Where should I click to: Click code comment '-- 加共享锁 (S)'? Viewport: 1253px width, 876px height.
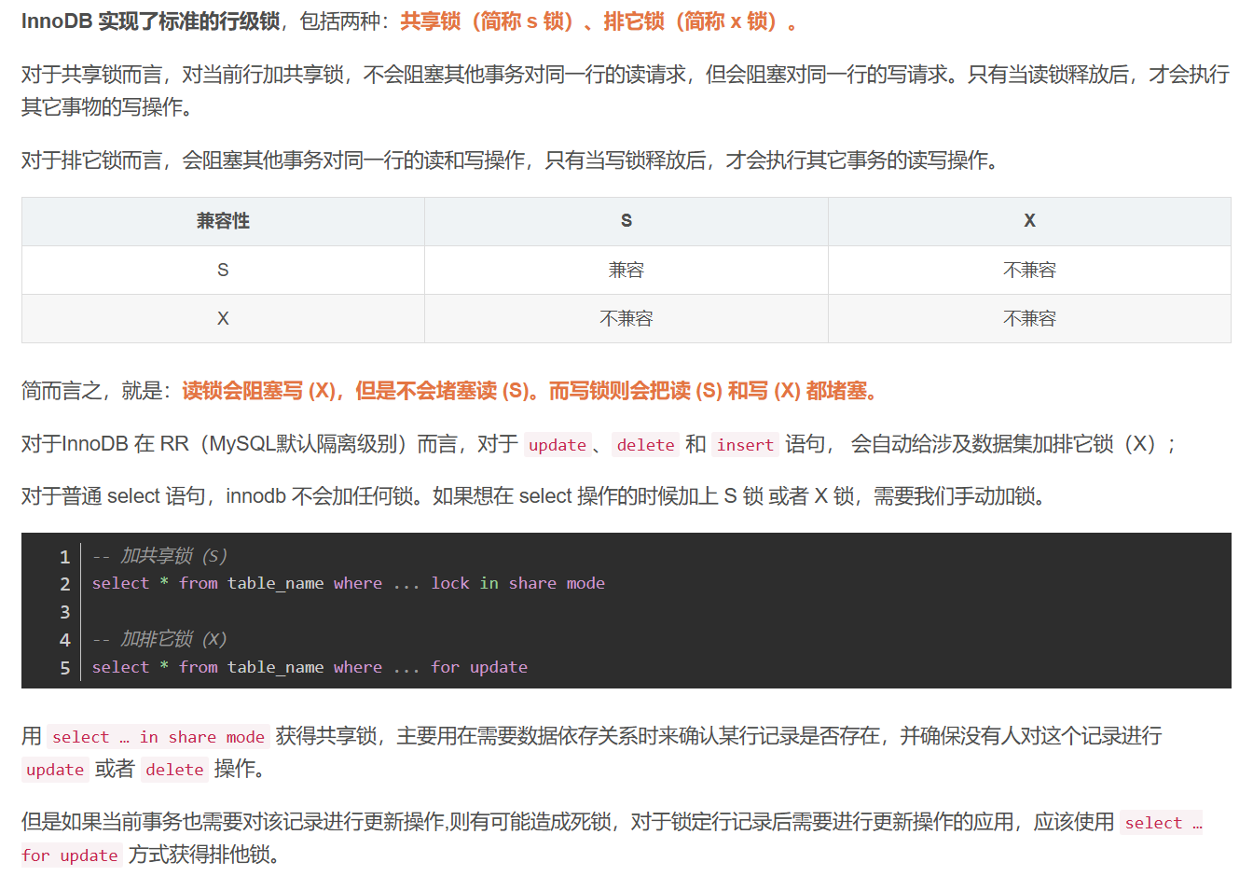pos(159,556)
